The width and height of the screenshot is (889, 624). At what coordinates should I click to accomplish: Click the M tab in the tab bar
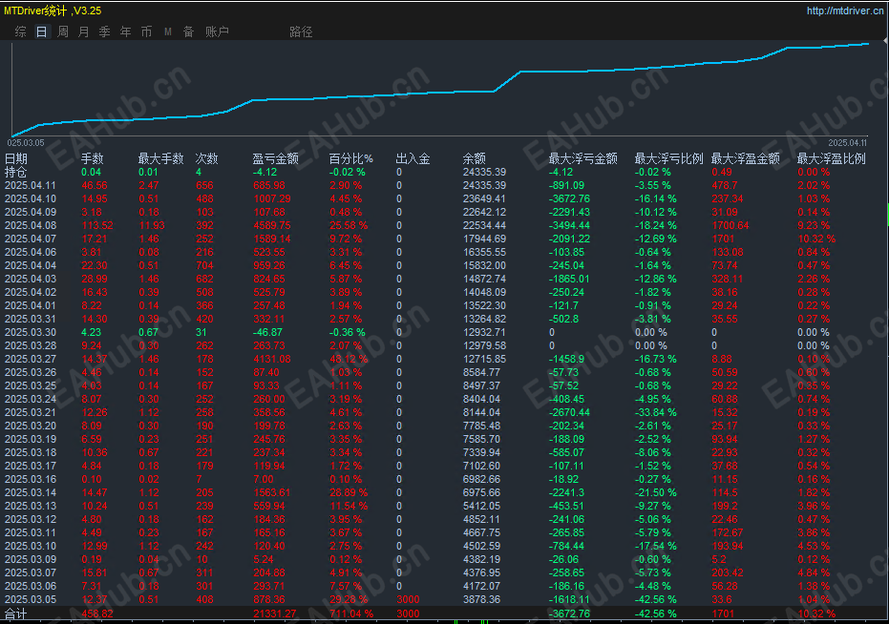(168, 31)
